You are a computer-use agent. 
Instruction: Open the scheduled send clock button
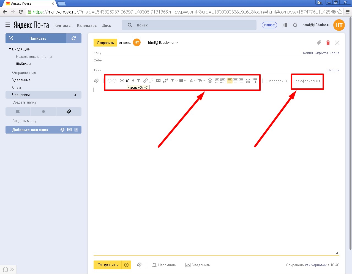coord(126,265)
